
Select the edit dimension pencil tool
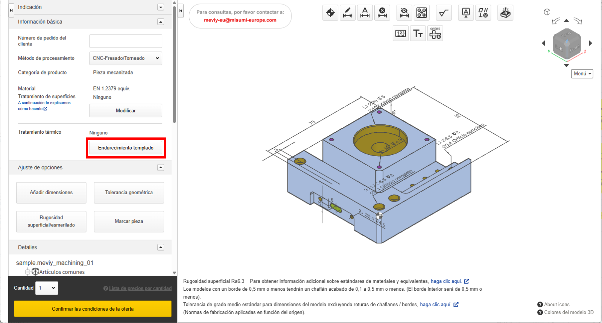pyautogui.click(x=348, y=13)
